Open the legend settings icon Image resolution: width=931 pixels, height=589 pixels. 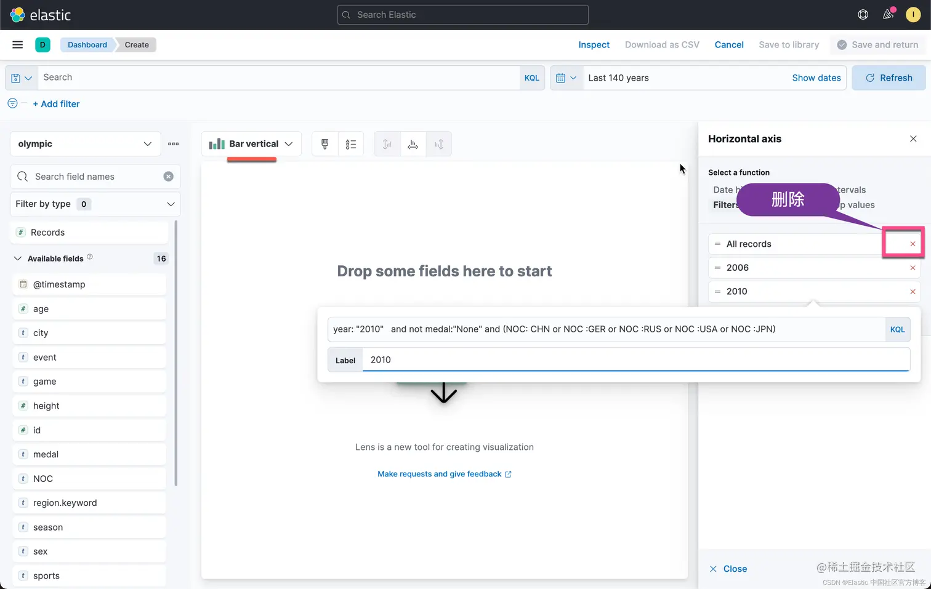(351, 144)
